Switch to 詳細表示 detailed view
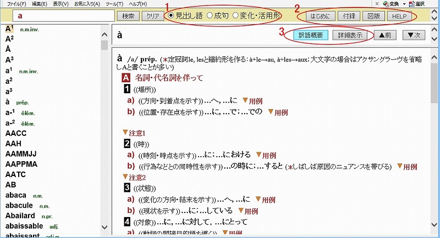 [x=350, y=35]
